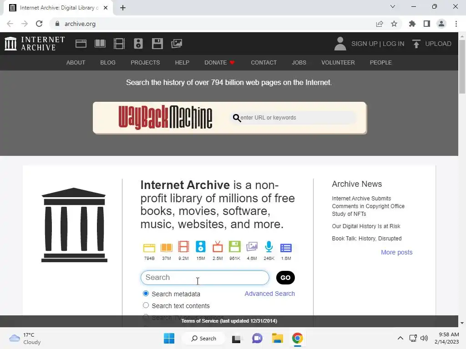Click the upload arrow icon

[x=416, y=44]
